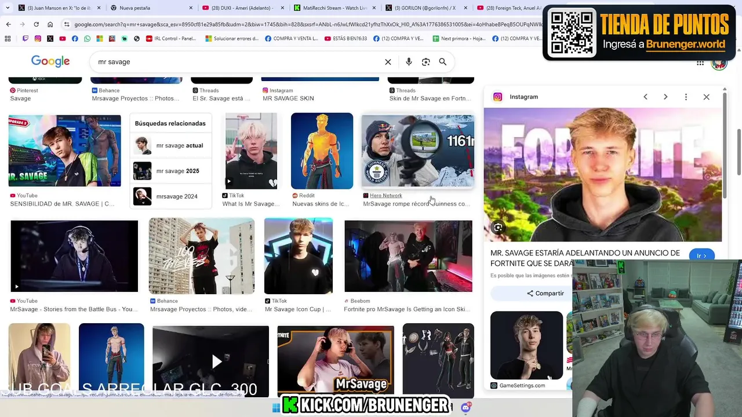Open 'Stories from the Battle Bus' thumbnail
Image resolution: width=742 pixels, height=417 pixels.
(x=74, y=256)
